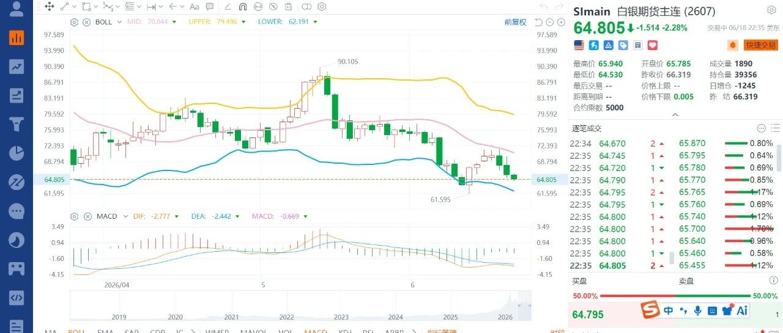
Task: Open the DIF line dropdown arrow
Action: click(176, 216)
